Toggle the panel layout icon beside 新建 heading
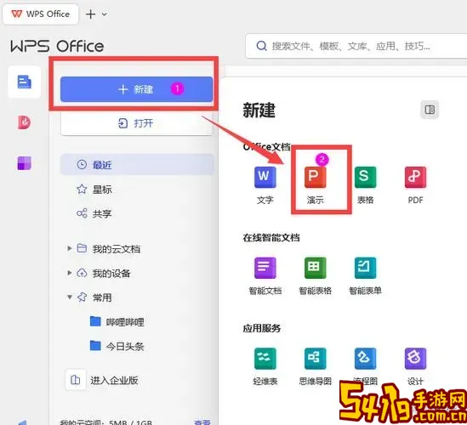 tap(430, 110)
